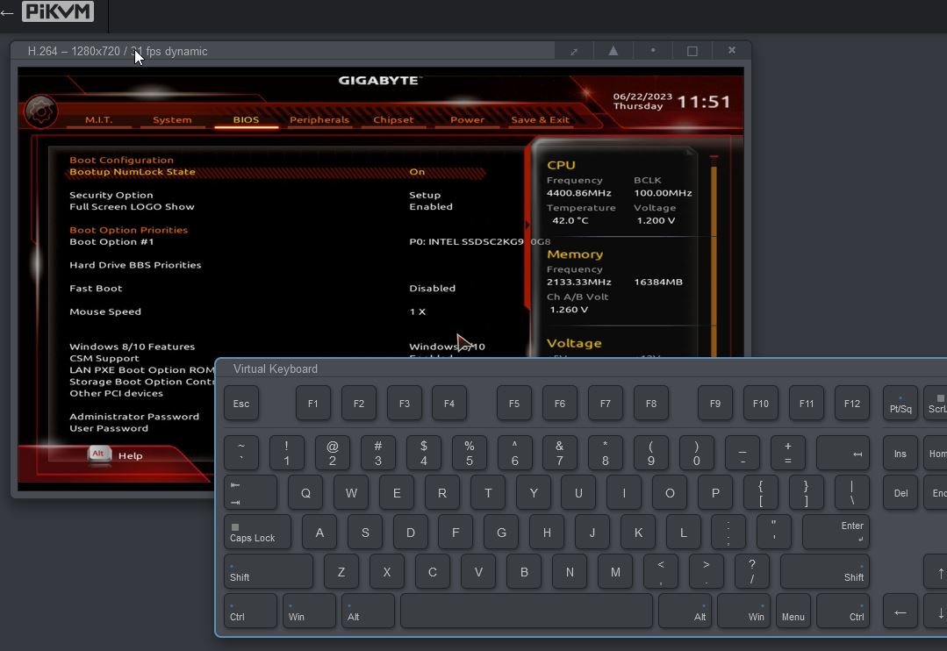Toggle the right Ctrl key
Image resolution: width=947 pixels, height=651 pixels.
[x=843, y=612]
